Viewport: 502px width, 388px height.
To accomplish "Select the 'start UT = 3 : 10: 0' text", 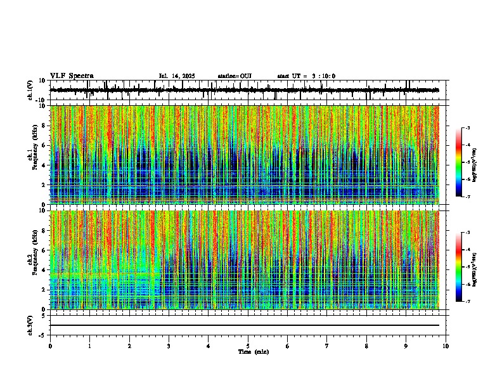I will pyautogui.click(x=306, y=76).
